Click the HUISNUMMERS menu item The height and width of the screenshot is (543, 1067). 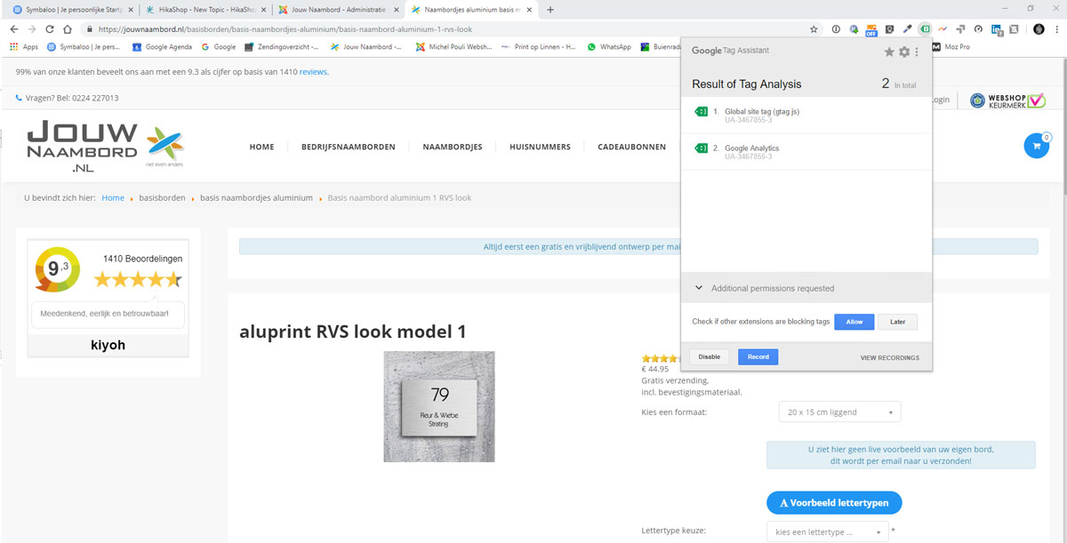[x=540, y=147]
